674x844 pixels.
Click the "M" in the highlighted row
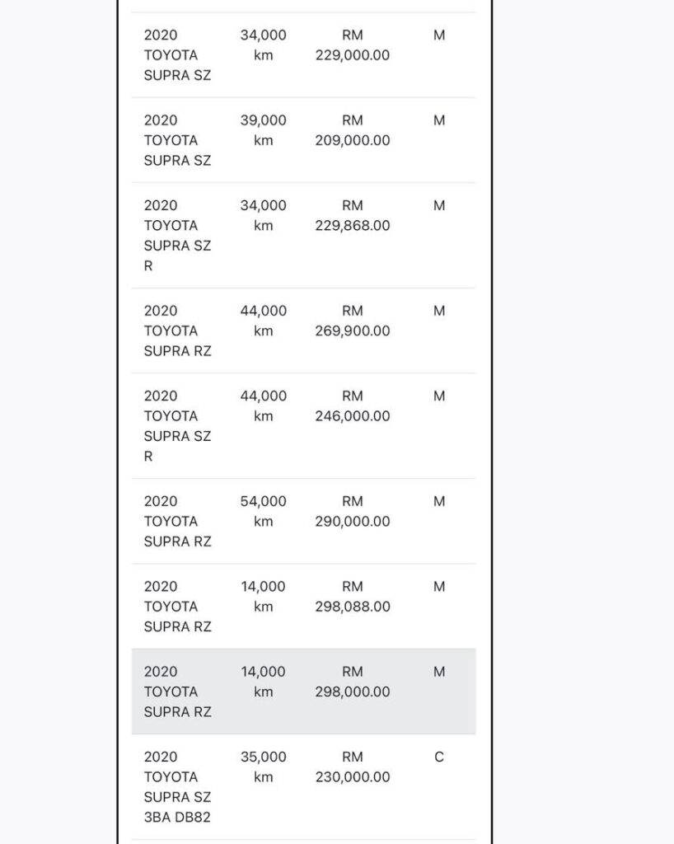(x=439, y=672)
